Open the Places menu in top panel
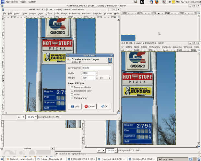201x161 pixels. pyautogui.click(x=23, y=2)
